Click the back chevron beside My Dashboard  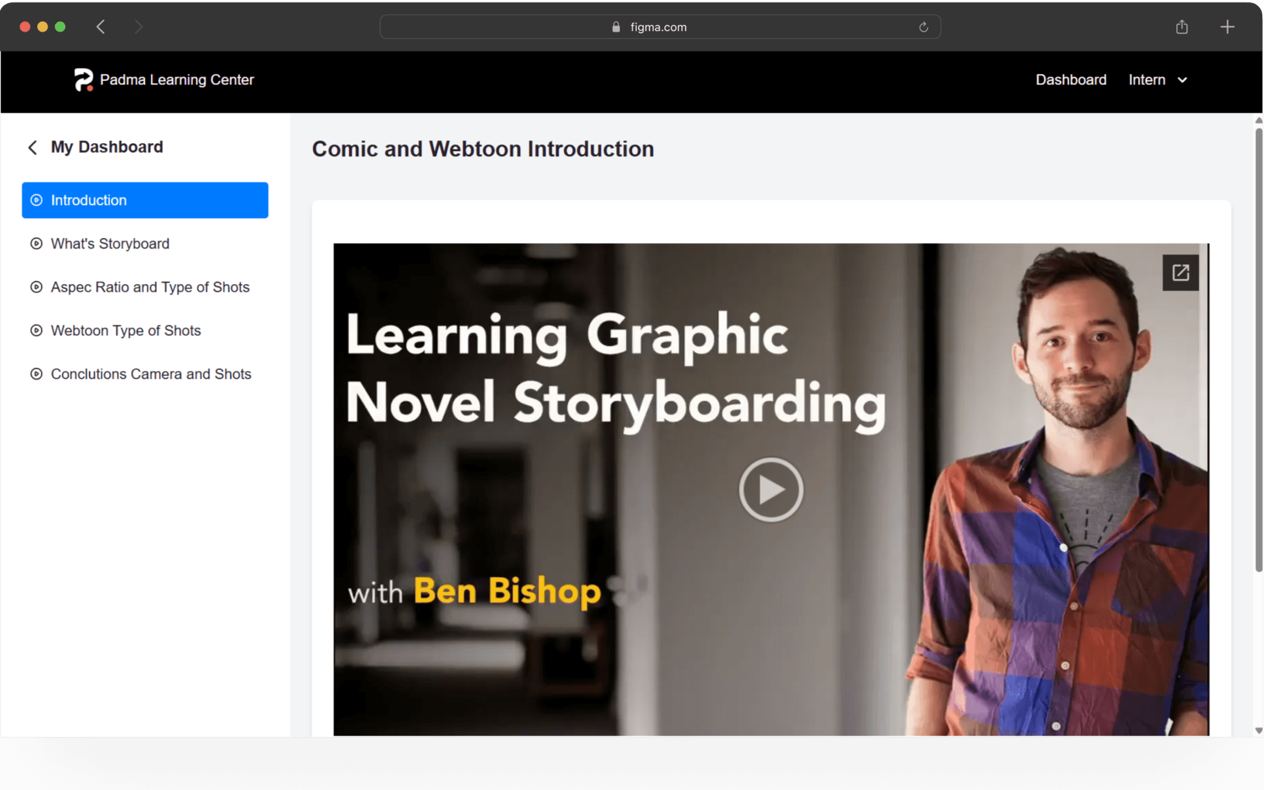pos(33,147)
